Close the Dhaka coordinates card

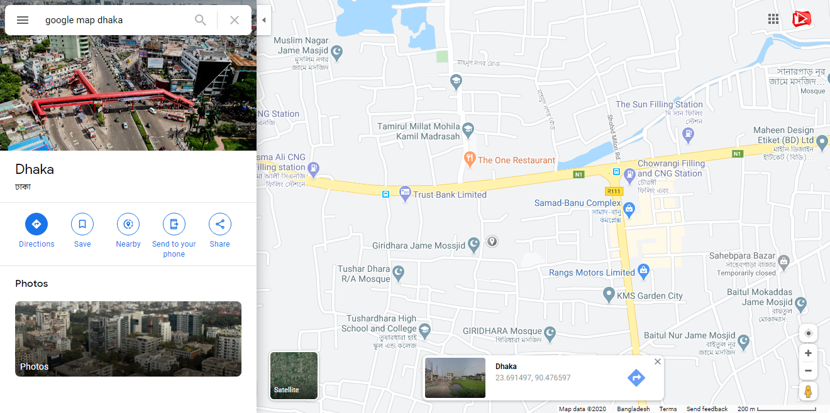click(657, 362)
